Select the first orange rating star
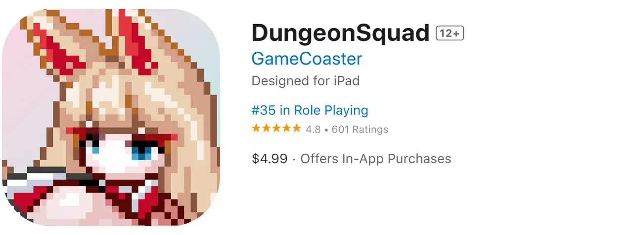This screenshot has width=633, height=235. coord(256,129)
